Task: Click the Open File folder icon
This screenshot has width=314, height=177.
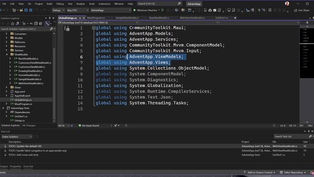Action: tap(21, 10)
